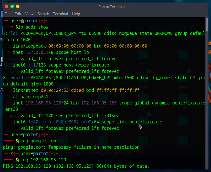The height and width of the screenshot is (172, 211).
Task: Click the "56(84) bytes of data." text
Action: pyautogui.click(x=123, y=166)
